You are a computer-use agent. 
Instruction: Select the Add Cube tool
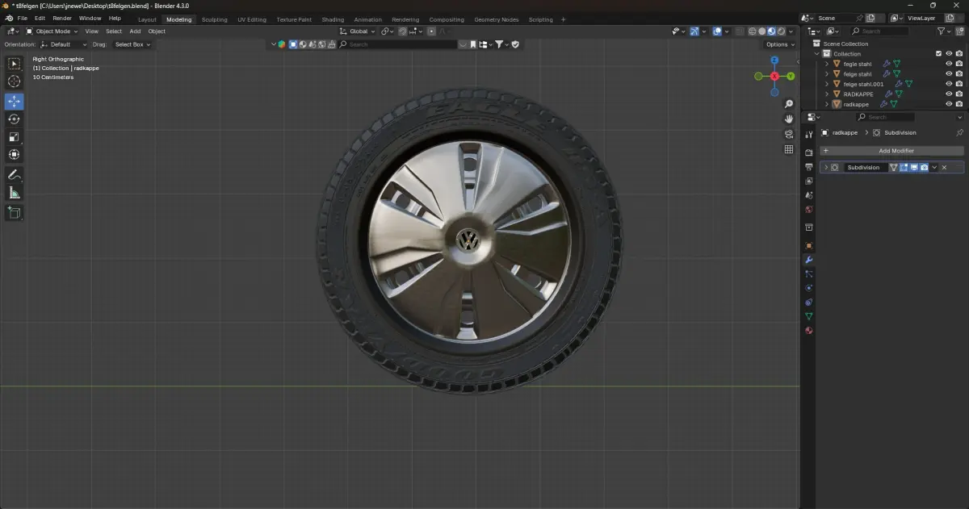click(x=14, y=213)
